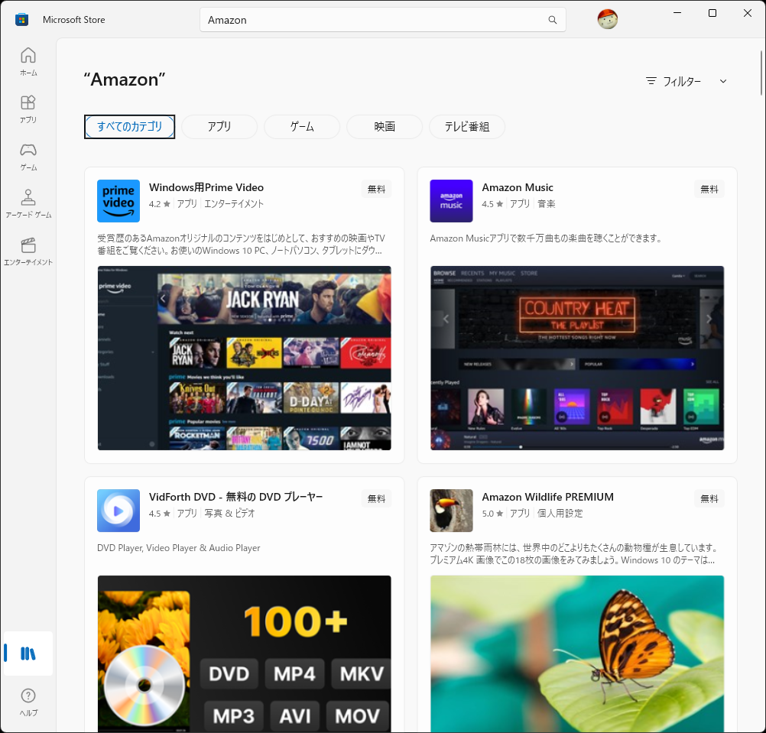The image size is (766, 733).
Task: Click the "Amazon" results heading
Action: [x=124, y=79]
